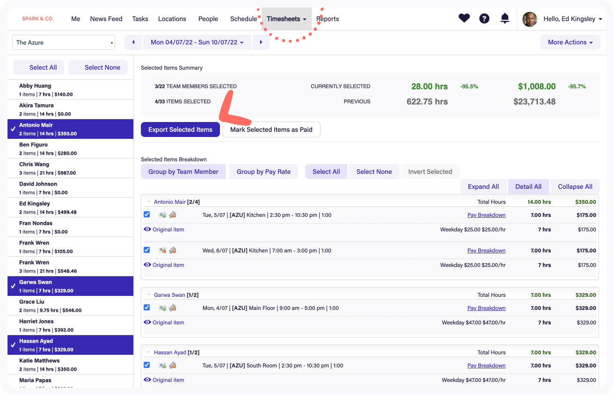Image resolution: width=614 pixels, height=395 pixels.
Task: Open Timesheets dropdown menu
Action: pos(286,19)
